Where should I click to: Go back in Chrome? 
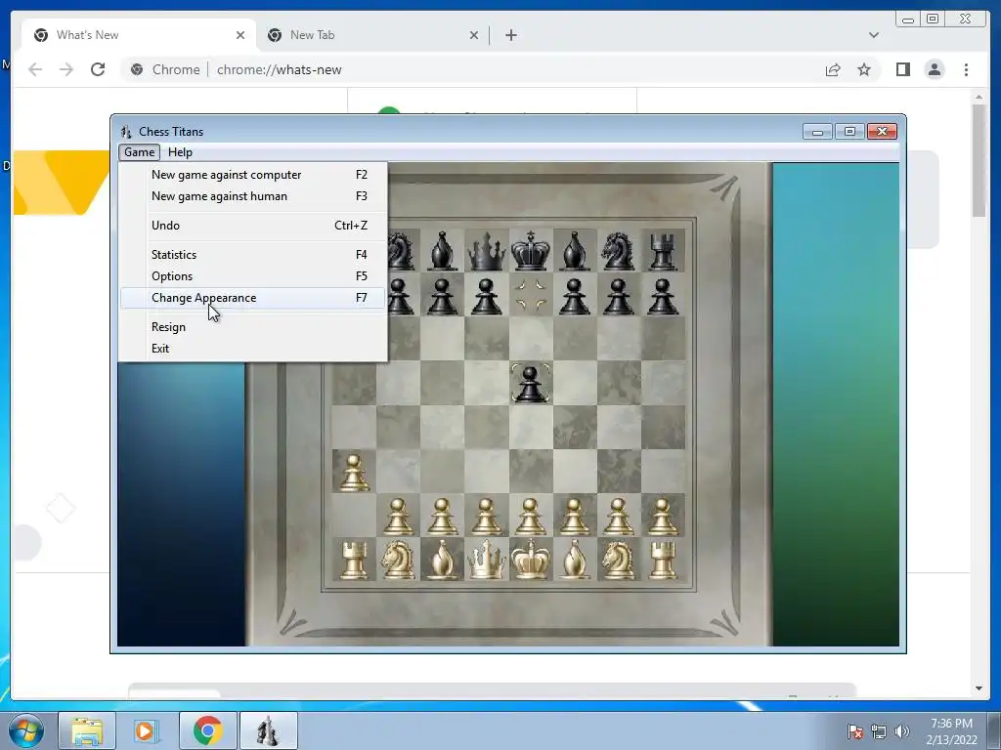36,69
